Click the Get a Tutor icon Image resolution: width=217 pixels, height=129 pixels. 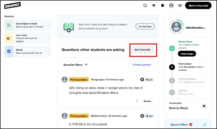pyautogui.click(x=9, y=38)
